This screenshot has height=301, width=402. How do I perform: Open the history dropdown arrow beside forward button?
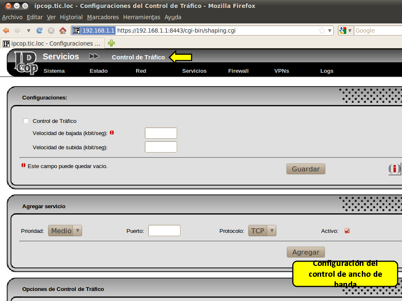tap(28, 31)
